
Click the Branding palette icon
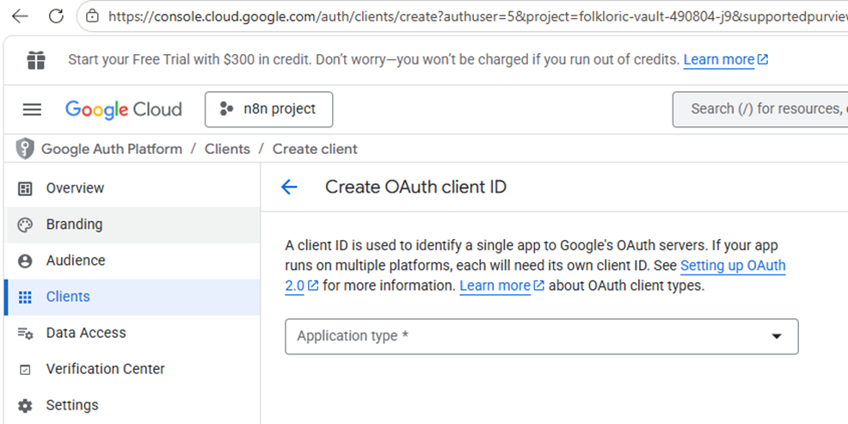click(x=25, y=224)
